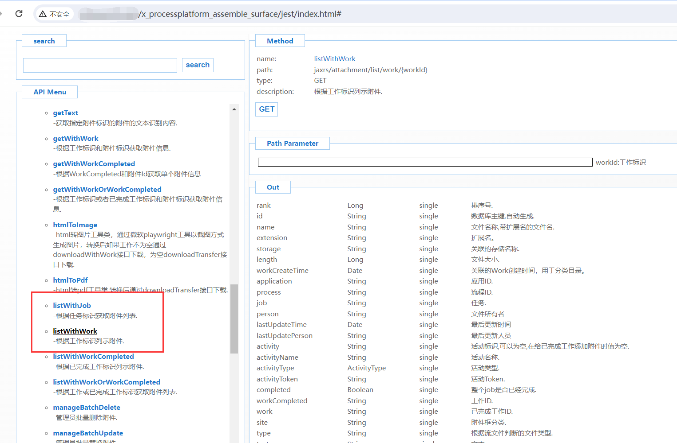Select getWithWorkCompleted in API menu

[x=94, y=164]
